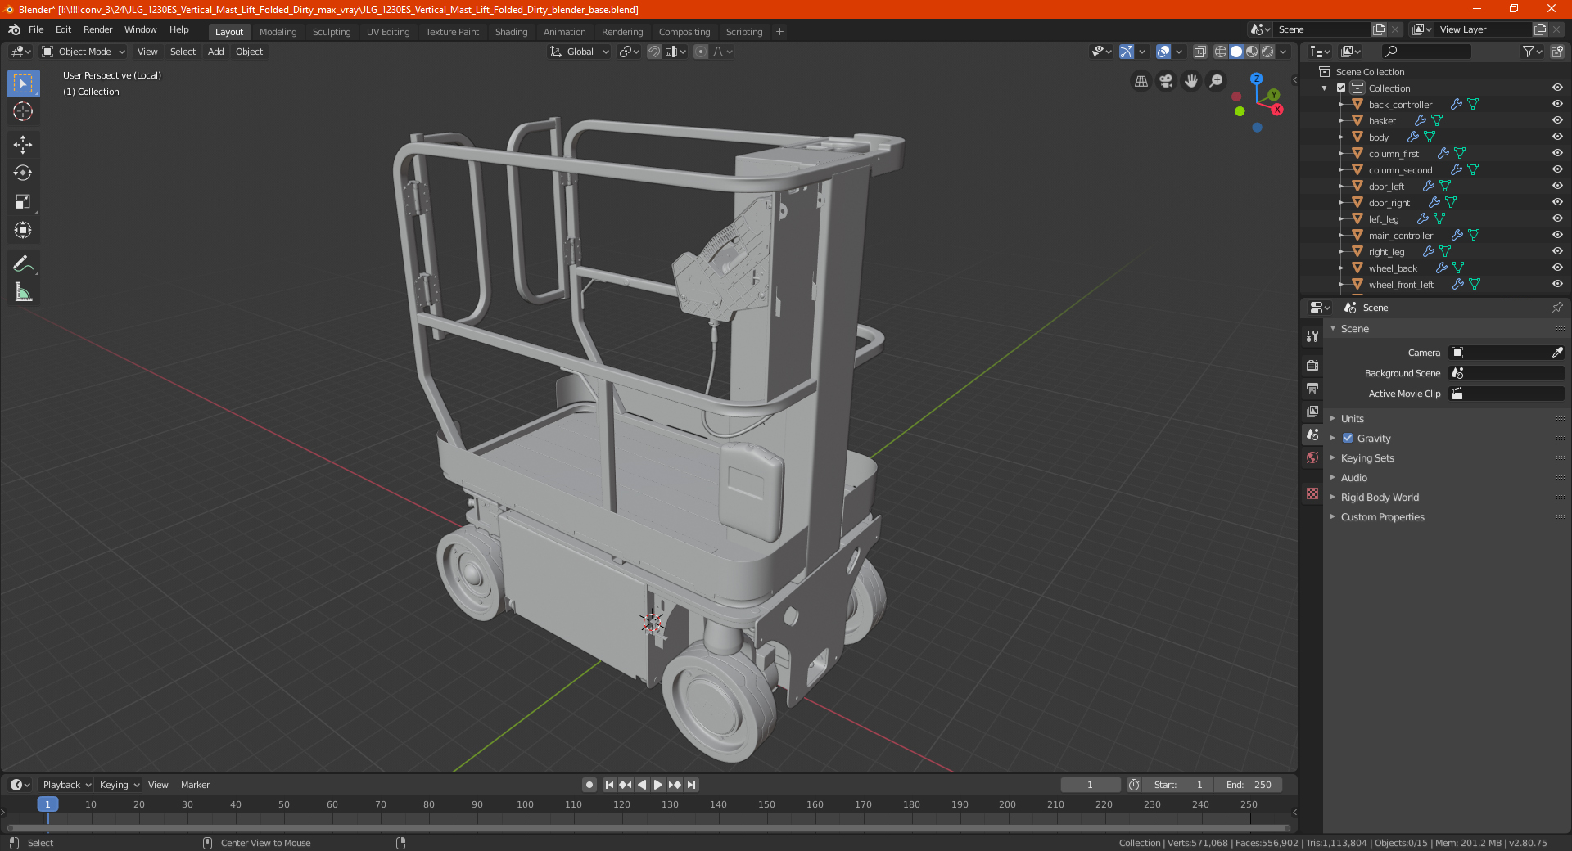1572x851 pixels.
Task: Activate the Cursor tool
Action: pyautogui.click(x=23, y=111)
